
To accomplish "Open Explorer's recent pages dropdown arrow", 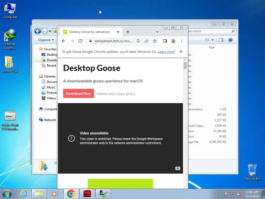I will point(50,31).
